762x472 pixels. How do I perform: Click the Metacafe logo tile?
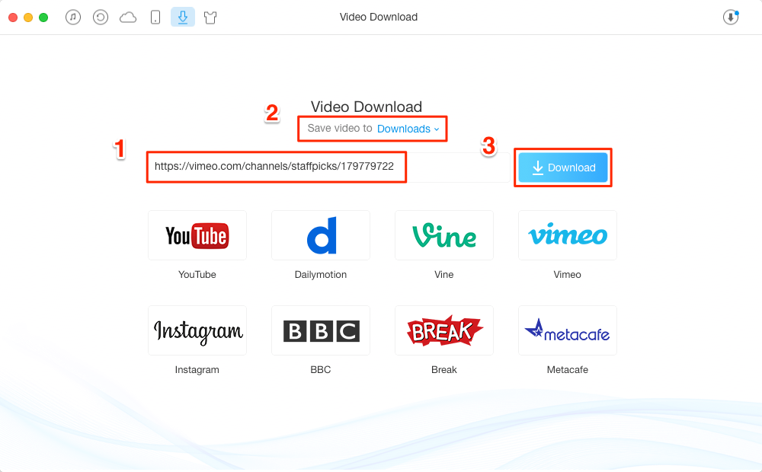coord(568,330)
